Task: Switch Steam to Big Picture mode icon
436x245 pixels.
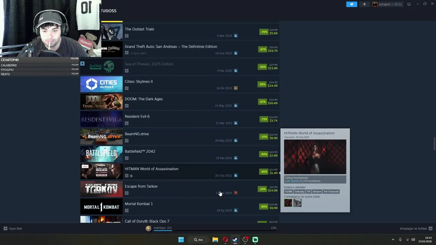Action: point(409,4)
